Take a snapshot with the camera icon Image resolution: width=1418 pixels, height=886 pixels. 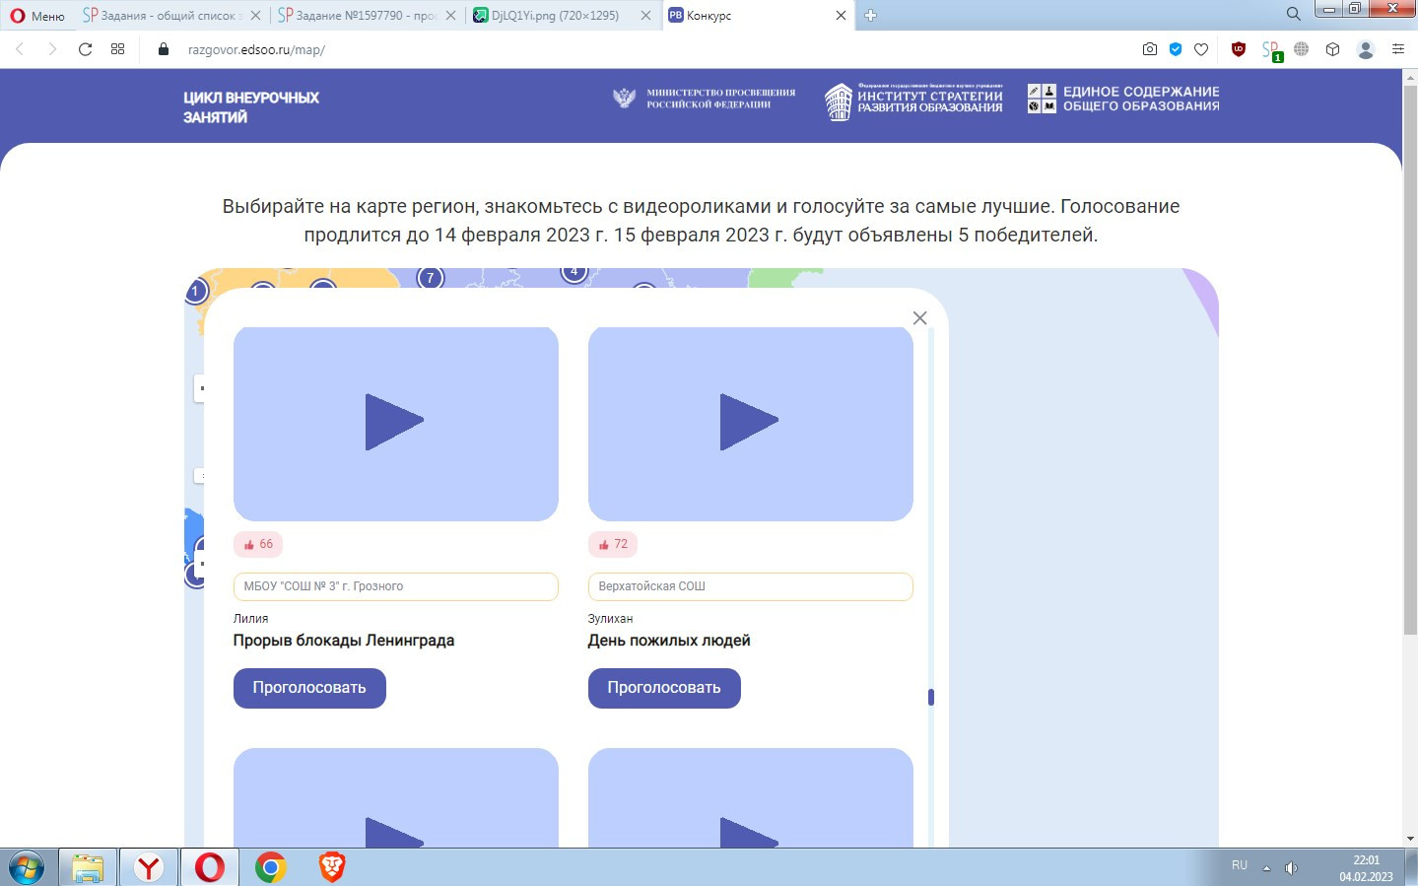tap(1150, 49)
